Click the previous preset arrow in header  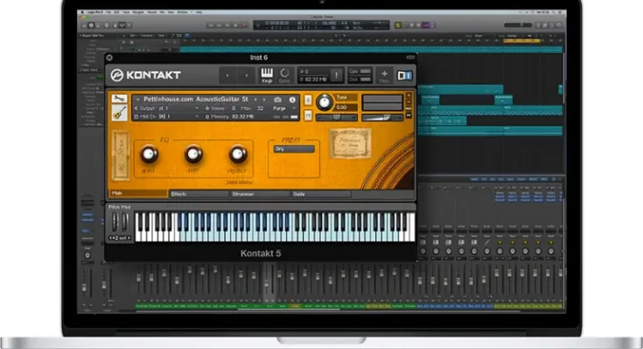pyautogui.click(x=227, y=76)
